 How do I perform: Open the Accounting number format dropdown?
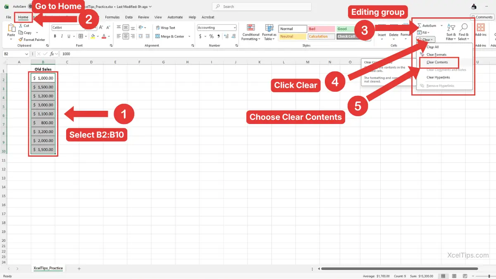click(x=234, y=28)
